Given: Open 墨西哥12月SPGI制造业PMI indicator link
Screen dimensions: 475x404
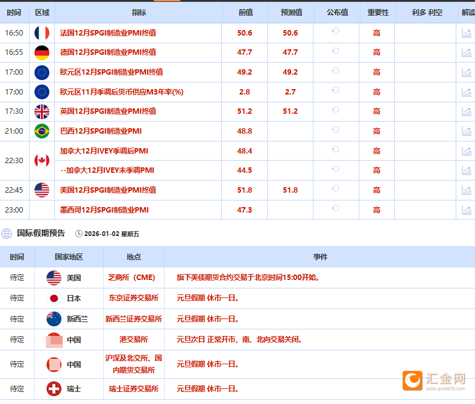Looking at the screenshot, I should click(104, 210).
